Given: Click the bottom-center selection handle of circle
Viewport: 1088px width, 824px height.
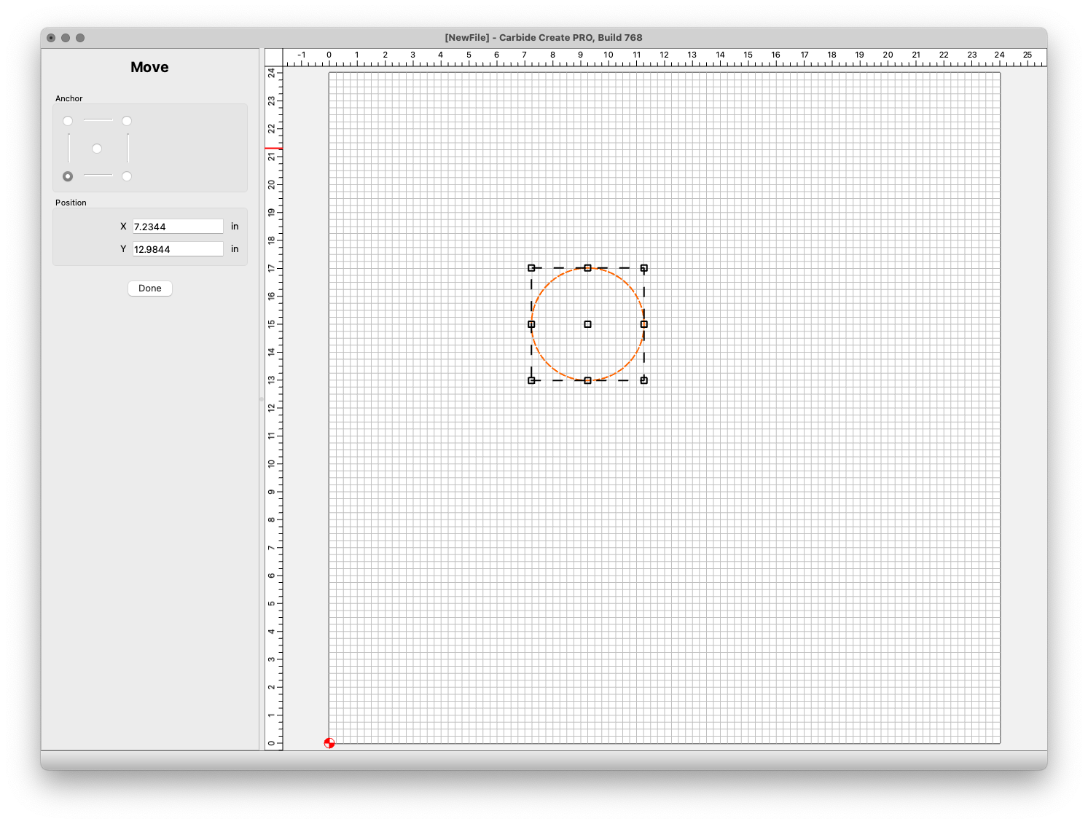Looking at the screenshot, I should coord(587,380).
